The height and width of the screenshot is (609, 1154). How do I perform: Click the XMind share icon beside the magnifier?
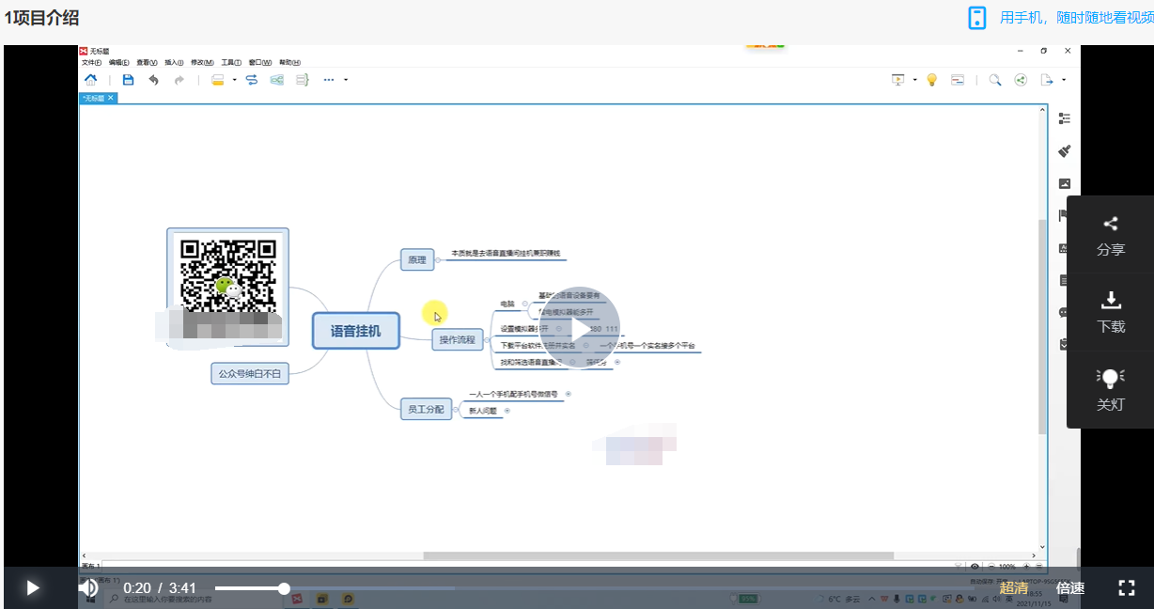1021,80
